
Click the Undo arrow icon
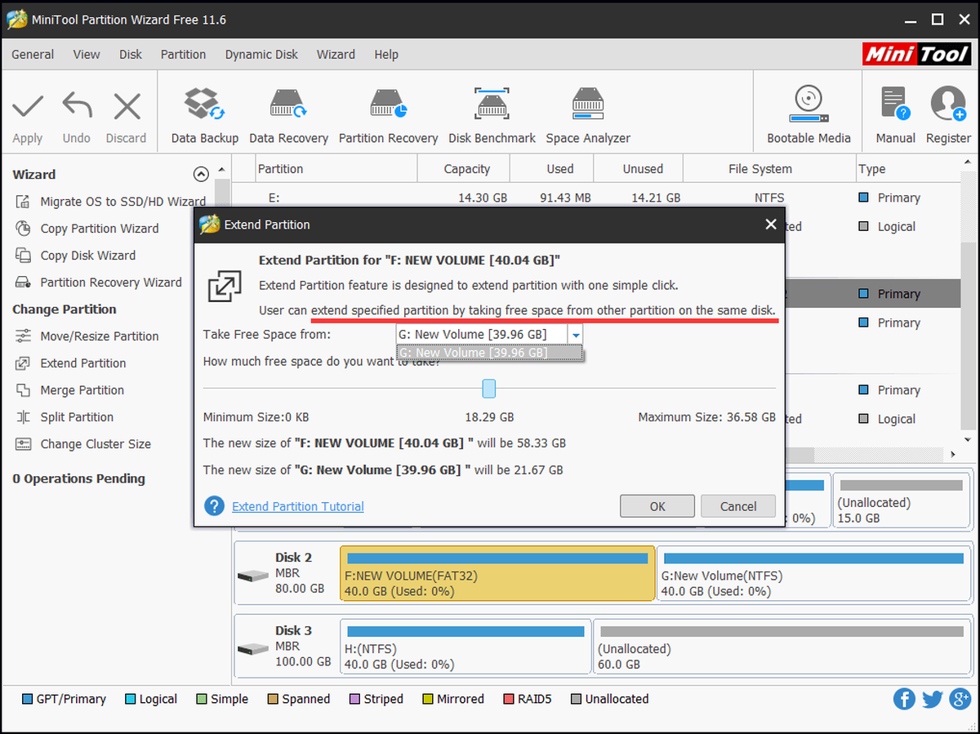77,106
